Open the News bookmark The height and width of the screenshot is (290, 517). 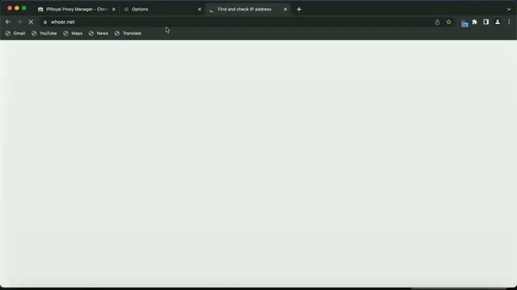[99, 33]
